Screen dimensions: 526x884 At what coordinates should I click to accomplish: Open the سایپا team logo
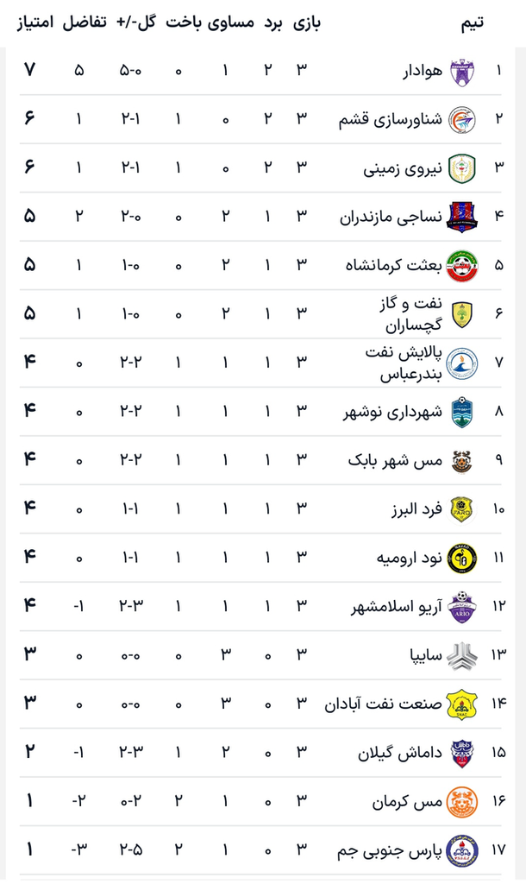pos(462,655)
